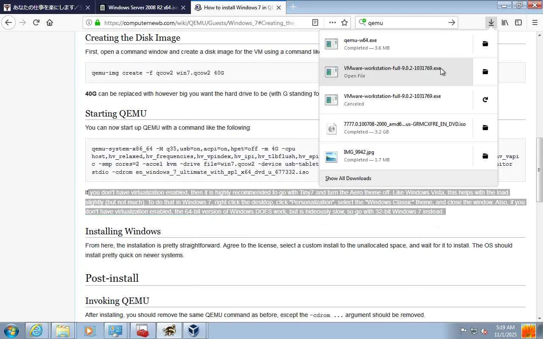Open VirtualBox from the taskbar
543x339 pixels.
(x=194, y=331)
